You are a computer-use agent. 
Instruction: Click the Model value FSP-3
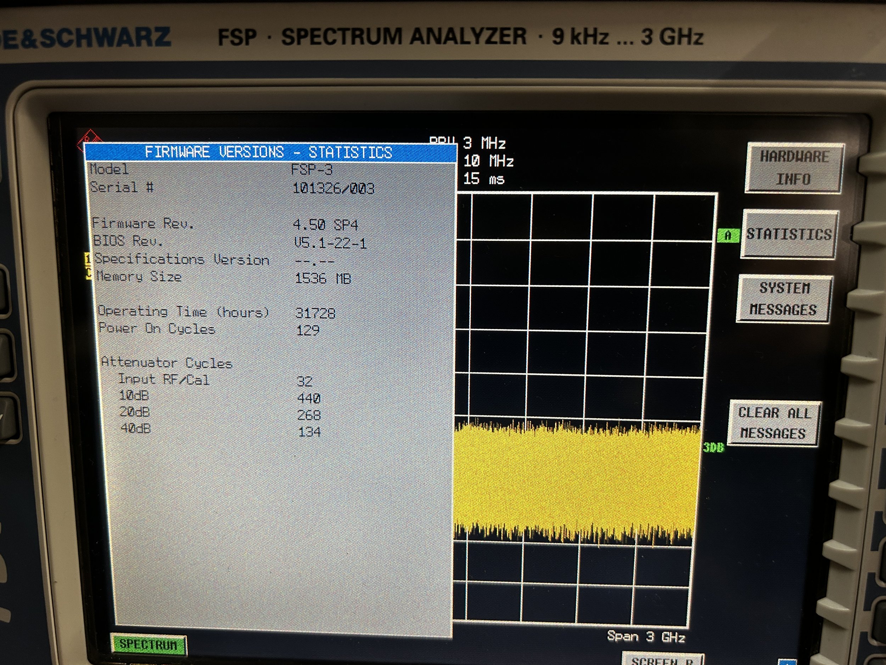tap(312, 170)
